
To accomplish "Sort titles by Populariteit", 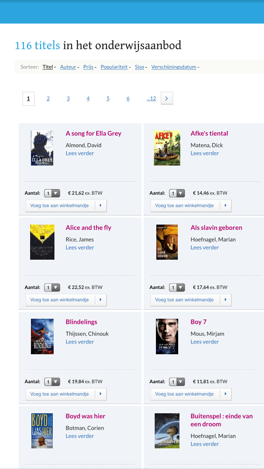I will (114, 67).
